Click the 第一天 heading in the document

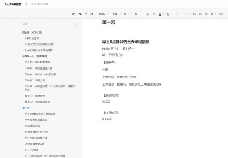pos(109,22)
